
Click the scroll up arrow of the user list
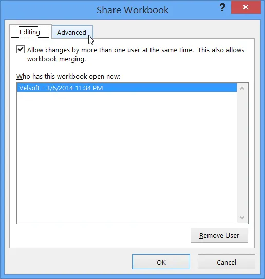[x=242, y=88]
